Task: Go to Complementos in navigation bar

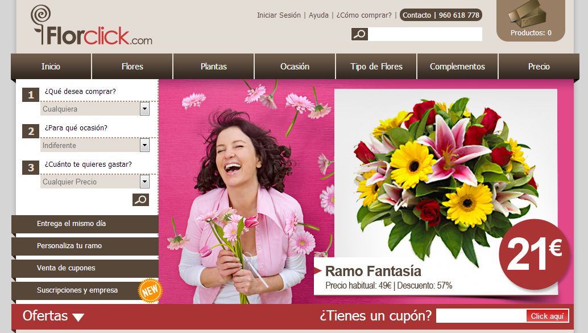Action: click(x=457, y=67)
